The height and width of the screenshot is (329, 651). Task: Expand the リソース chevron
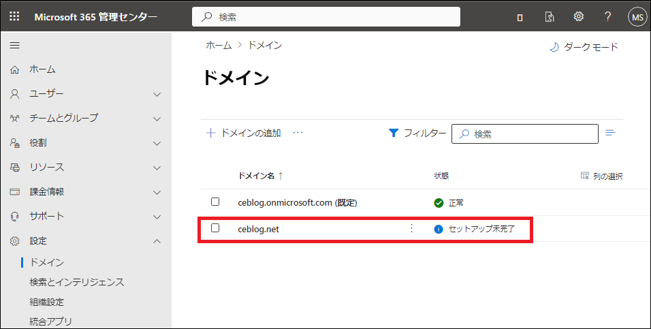pyautogui.click(x=157, y=168)
